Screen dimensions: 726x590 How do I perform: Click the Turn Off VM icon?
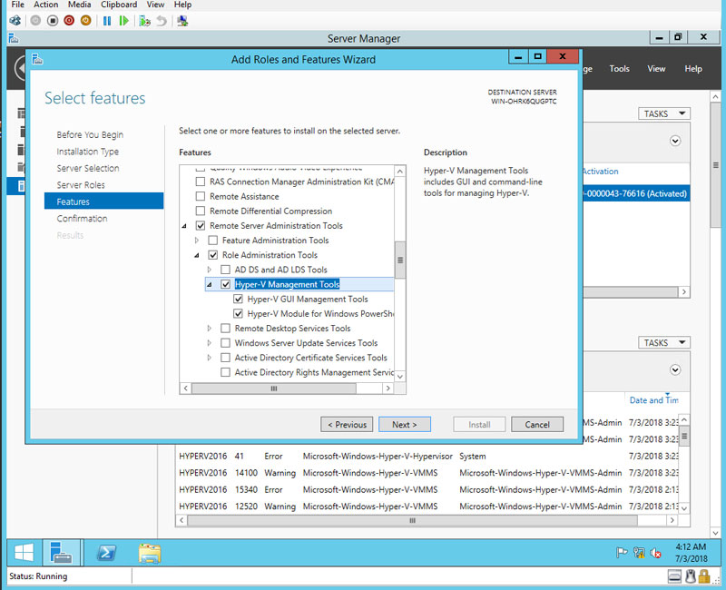[x=53, y=20]
